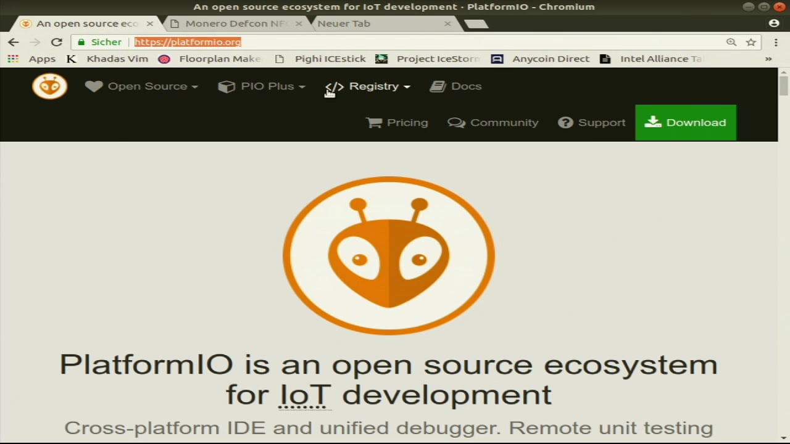Visit the Community link
This screenshot has height=444, width=790.
coord(493,123)
